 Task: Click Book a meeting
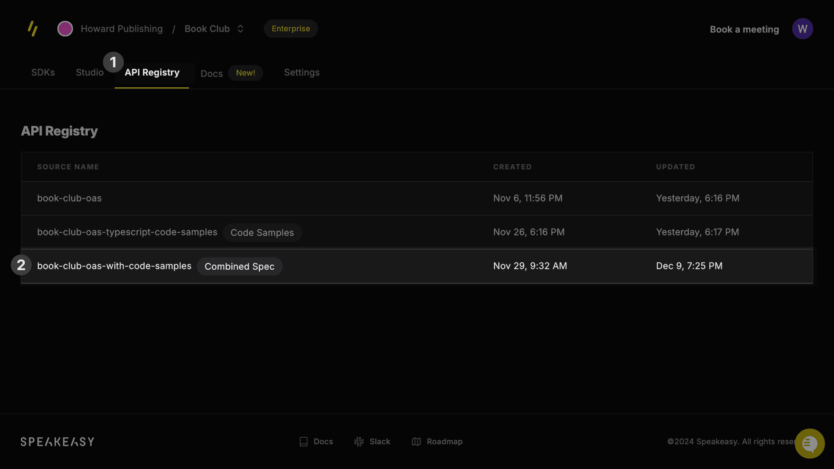pos(744,30)
